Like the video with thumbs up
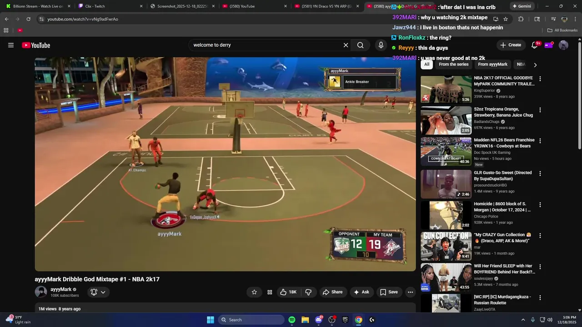 [288, 292]
